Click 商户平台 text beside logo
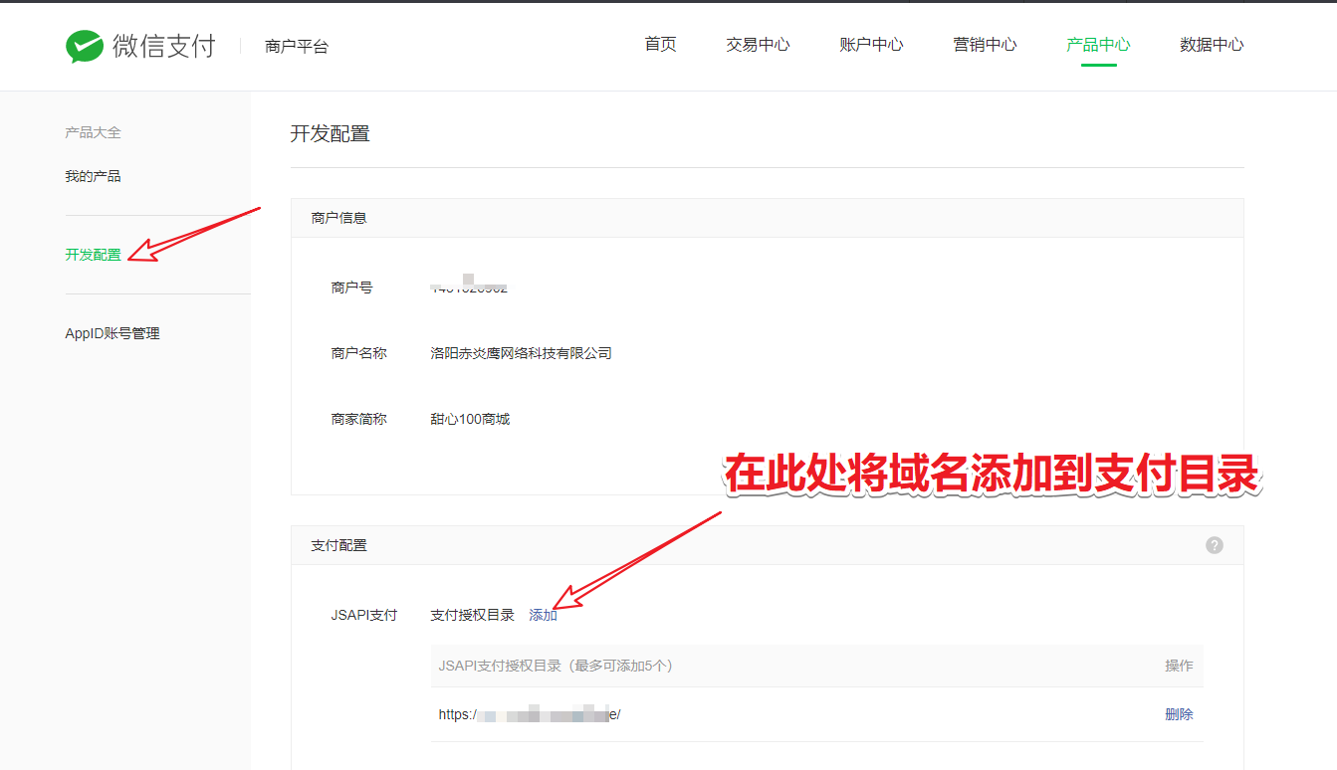The image size is (1337, 770). 297,46
